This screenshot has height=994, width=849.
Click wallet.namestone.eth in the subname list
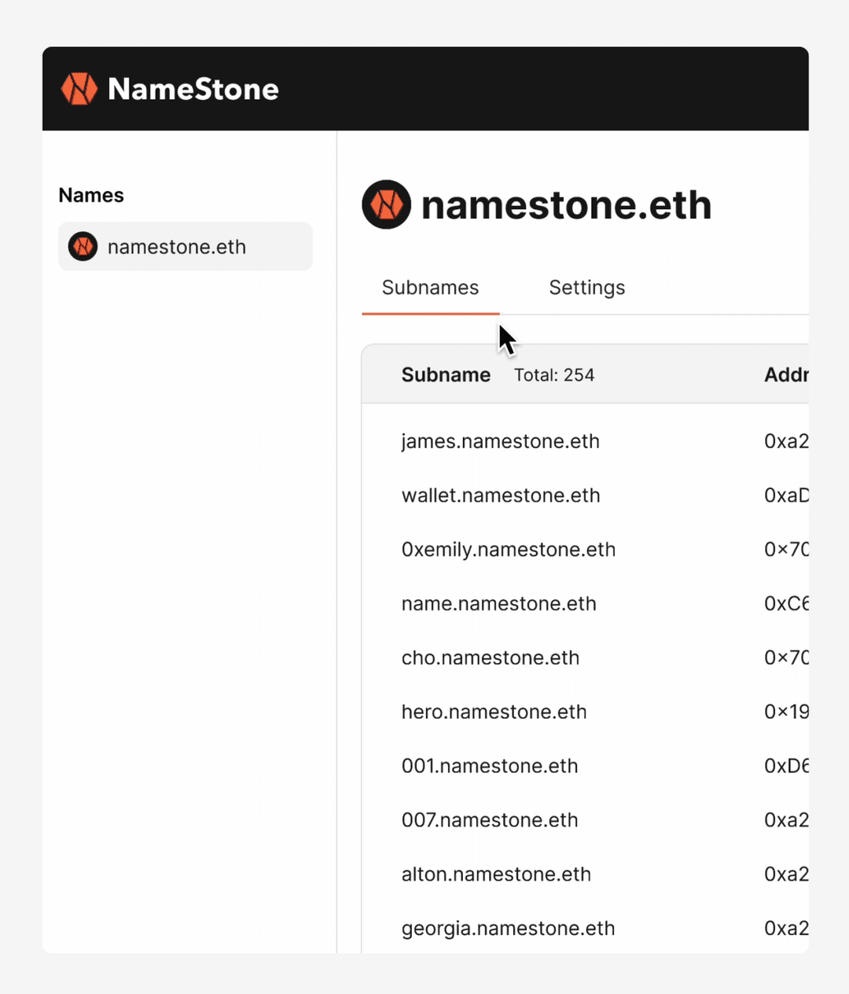coord(500,495)
